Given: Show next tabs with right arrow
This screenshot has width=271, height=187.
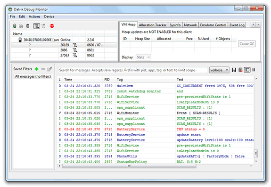Looking at the screenshot, I should (258, 24).
